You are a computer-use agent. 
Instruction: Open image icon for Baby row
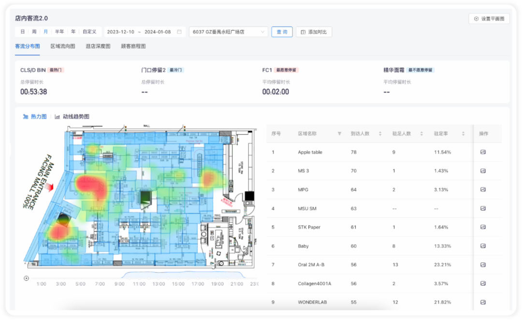483,246
